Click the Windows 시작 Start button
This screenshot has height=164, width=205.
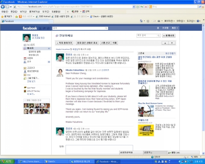click(7, 161)
